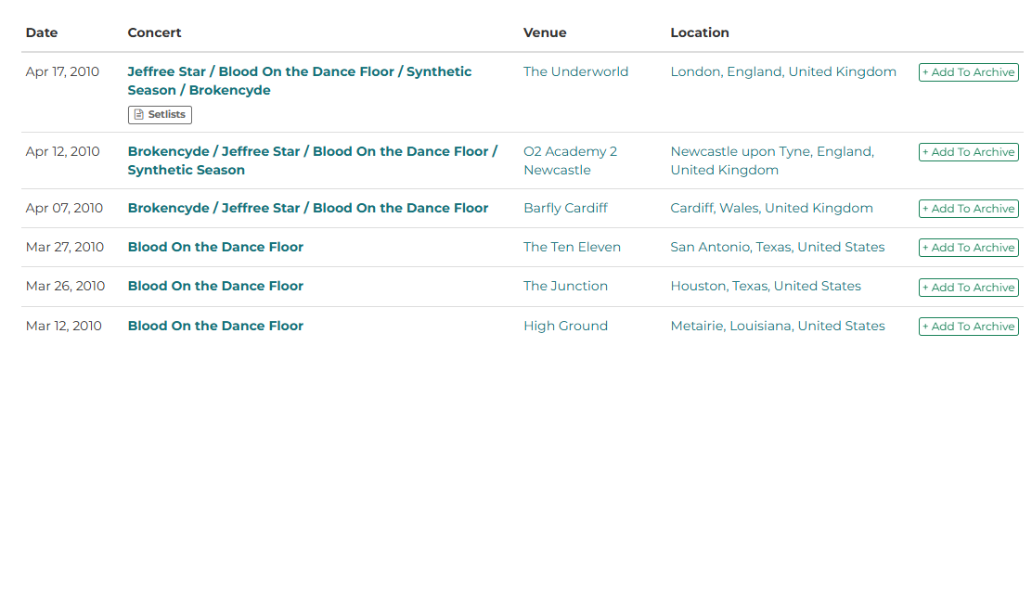This screenshot has height=603, width=1032.
Task: Add the Mar 26, 2010 Houston concert to archive
Action: (968, 288)
